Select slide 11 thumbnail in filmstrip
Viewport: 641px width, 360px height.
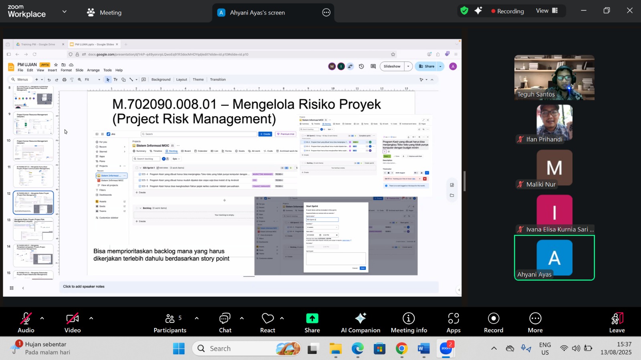coord(33,176)
